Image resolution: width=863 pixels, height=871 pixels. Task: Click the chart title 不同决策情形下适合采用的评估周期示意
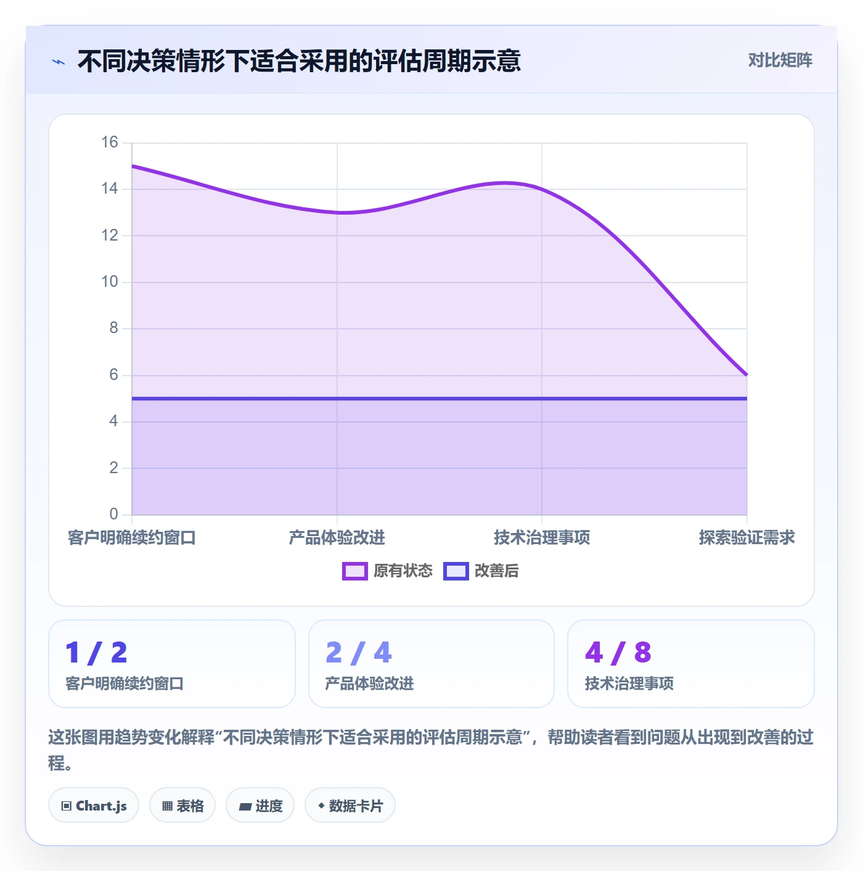pyautogui.click(x=300, y=61)
